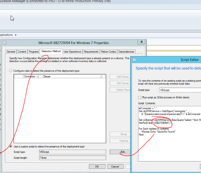Click the disabled Edit Clause button
The width and height of the screenshot is (201, 173).
pos(120,83)
